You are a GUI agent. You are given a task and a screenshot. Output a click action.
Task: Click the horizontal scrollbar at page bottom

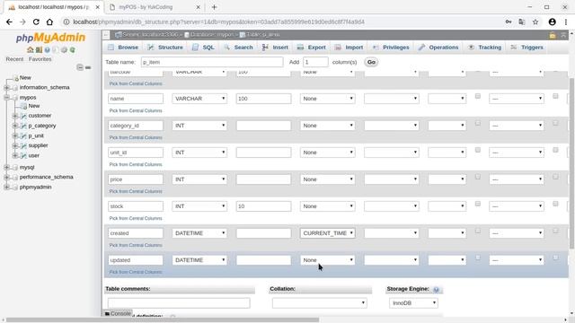click(163, 319)
